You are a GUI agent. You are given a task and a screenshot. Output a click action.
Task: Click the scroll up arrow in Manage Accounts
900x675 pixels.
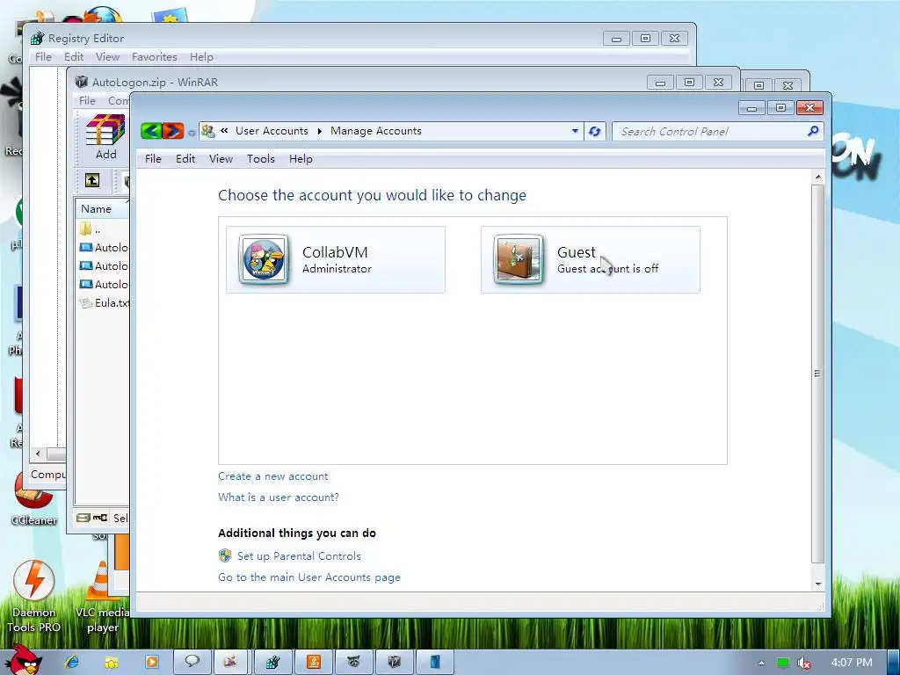point(818,177)
